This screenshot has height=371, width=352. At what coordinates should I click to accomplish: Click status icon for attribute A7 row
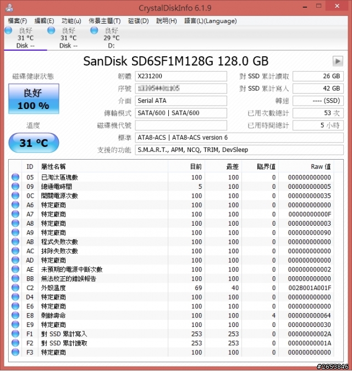[15, 214]
